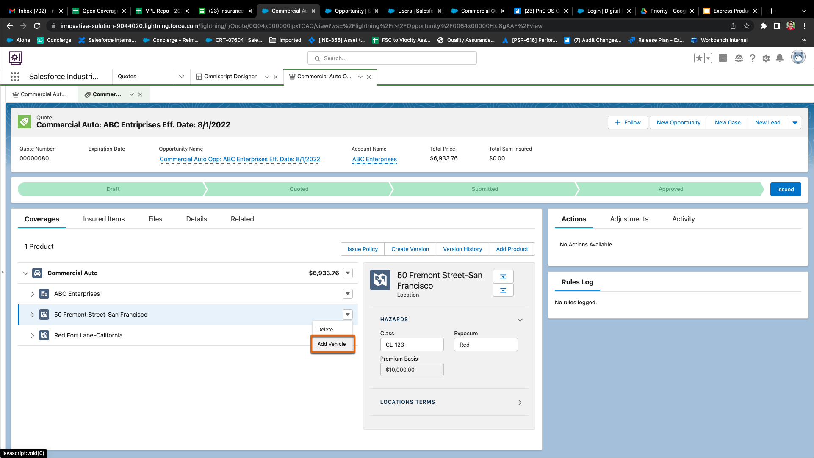
Task: Reload the page with the refresh icon
Action: [x=37, y=26]
